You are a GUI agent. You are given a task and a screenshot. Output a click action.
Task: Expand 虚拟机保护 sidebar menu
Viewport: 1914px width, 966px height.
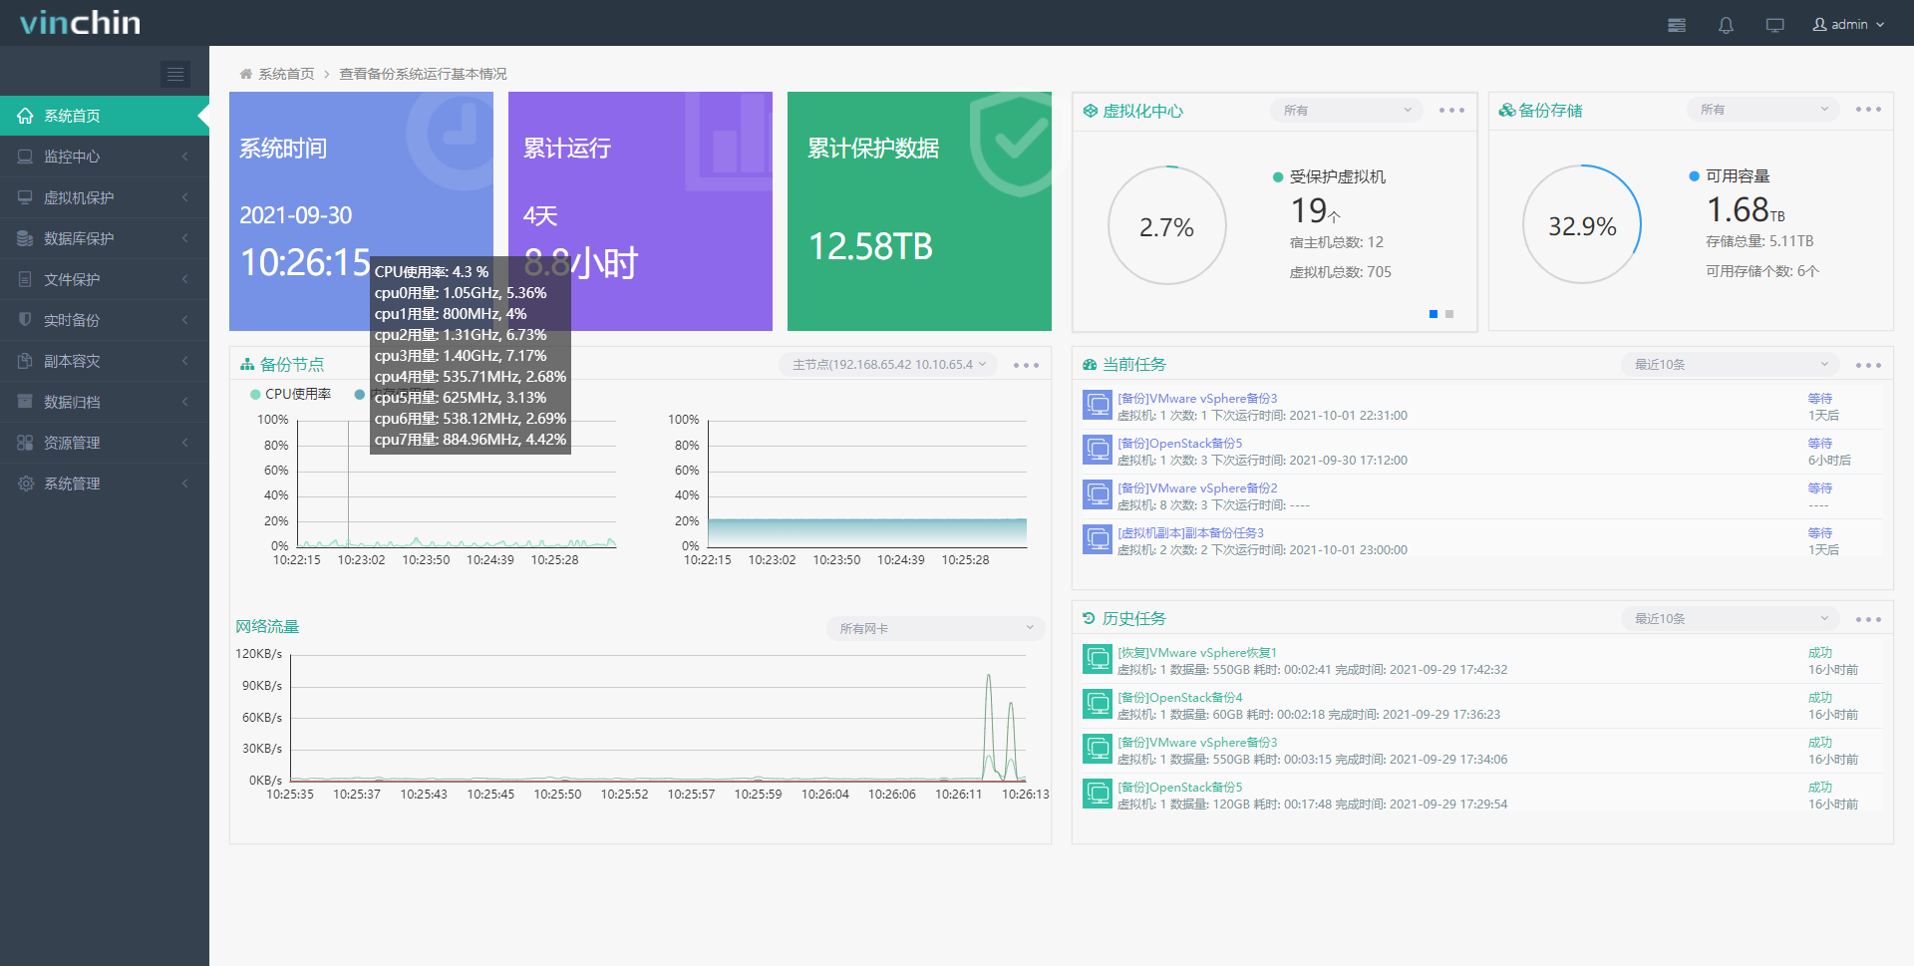pyautogui.click(x=105, y=197)
